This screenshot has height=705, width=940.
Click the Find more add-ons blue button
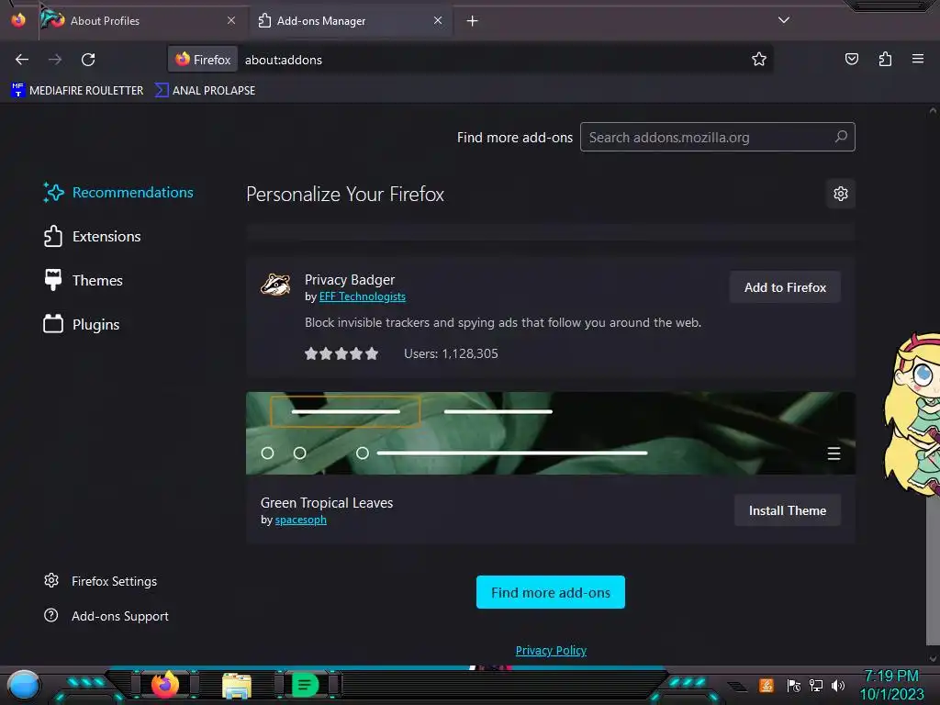551,592
